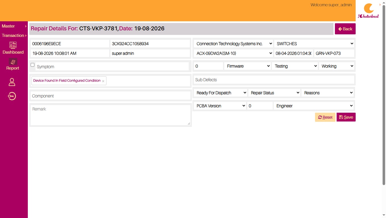This screenshot has width=386, height=218.
Task: Toggle the Symptom checkbox
Action: pyautogui.click(x=32, y=65)
